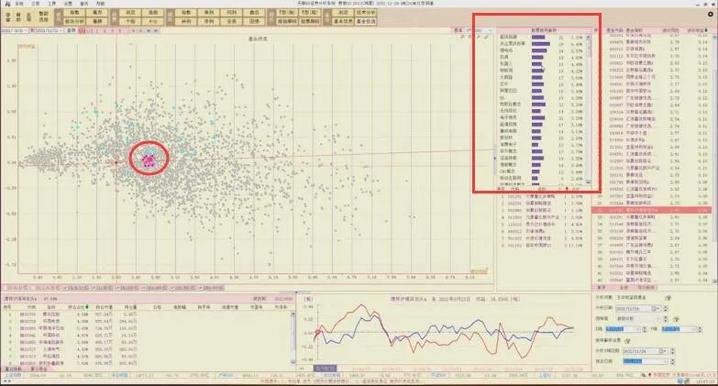
Task: Open 股指期权 from the toolbar
Action: point(287,21)
